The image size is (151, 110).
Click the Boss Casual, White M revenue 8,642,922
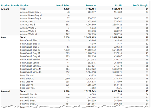point(91,69)
